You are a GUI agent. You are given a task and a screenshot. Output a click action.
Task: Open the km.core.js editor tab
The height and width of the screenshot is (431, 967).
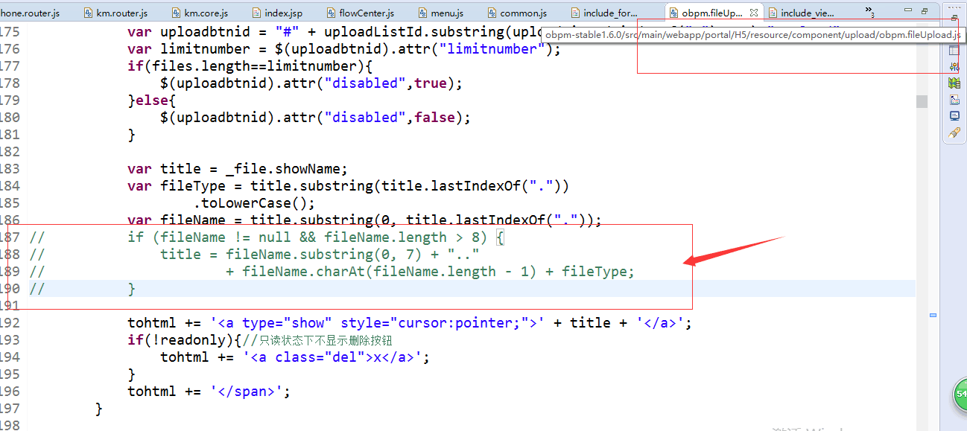pos(202,13)
